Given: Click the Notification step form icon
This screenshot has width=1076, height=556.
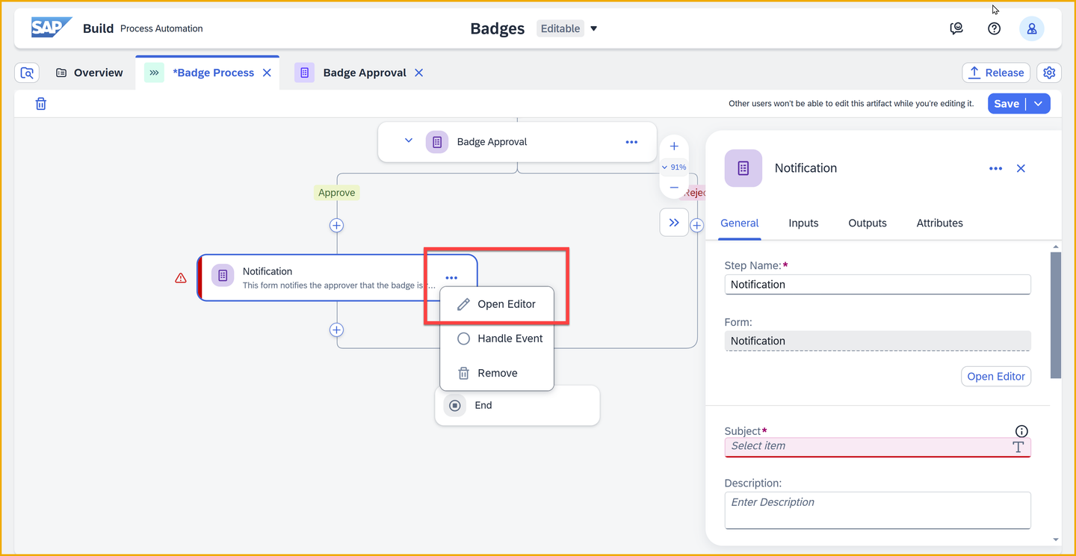Looking at the screenshot, I should pyautogui.click(x=223, y=276).
